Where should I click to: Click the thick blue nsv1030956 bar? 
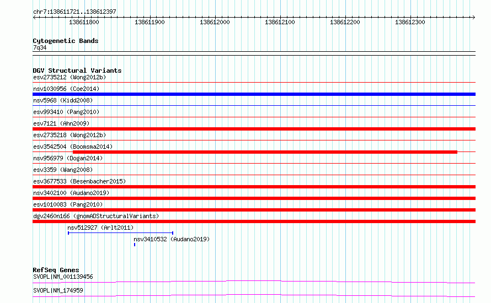[254, 94]
